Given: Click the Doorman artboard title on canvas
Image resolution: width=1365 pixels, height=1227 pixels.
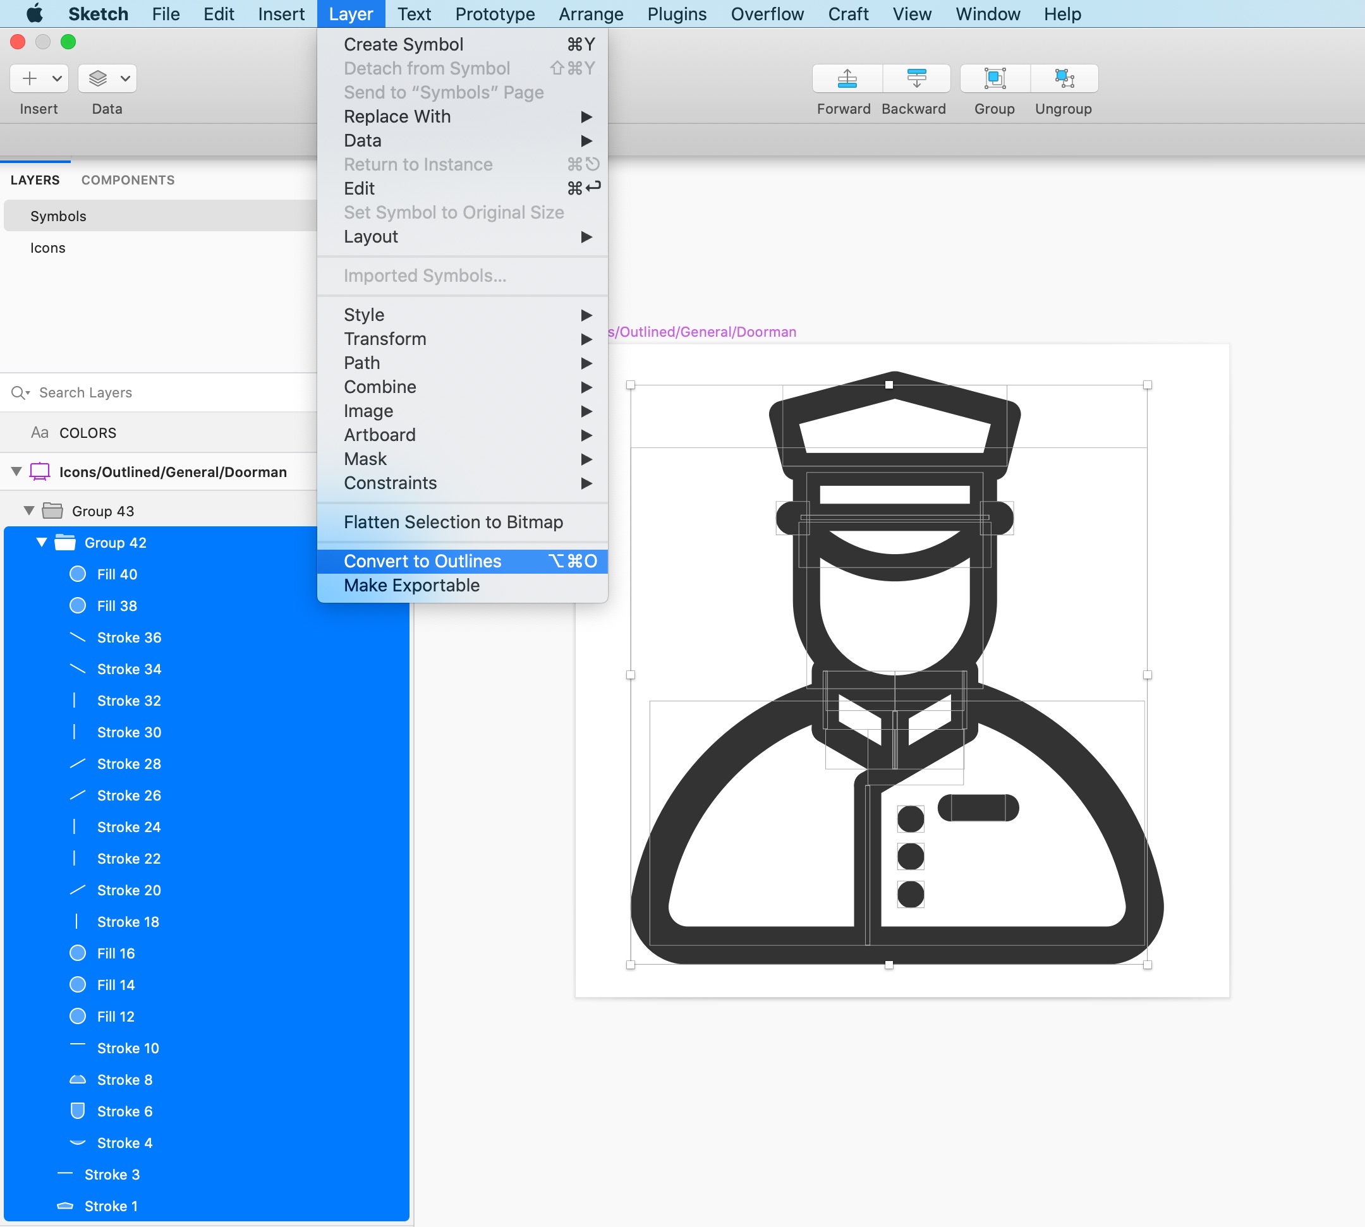Looking at the screenshot, I should (702, 332).
